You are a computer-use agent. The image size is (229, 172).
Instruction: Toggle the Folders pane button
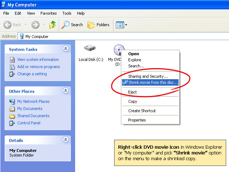click(98, 25)
